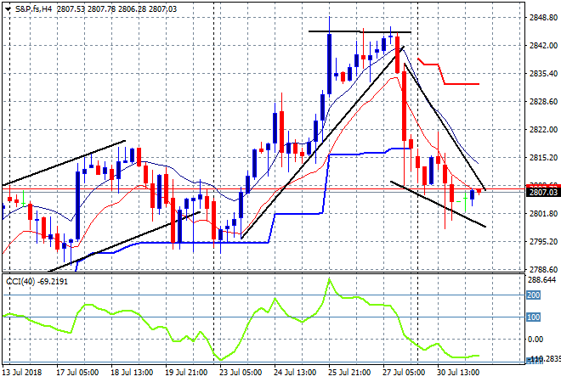The width and height of the screenshot is (561, 382).
Task: Click the 2801.80 price axis label
Action: point(543,214)
